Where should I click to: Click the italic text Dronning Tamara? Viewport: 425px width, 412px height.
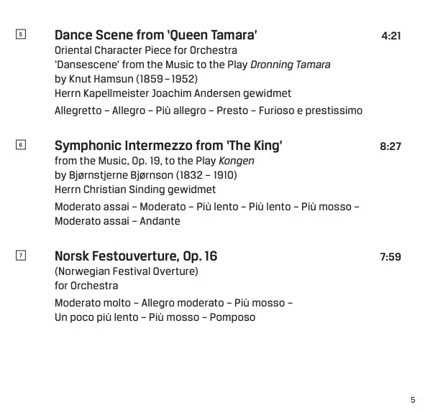[291, 65]
